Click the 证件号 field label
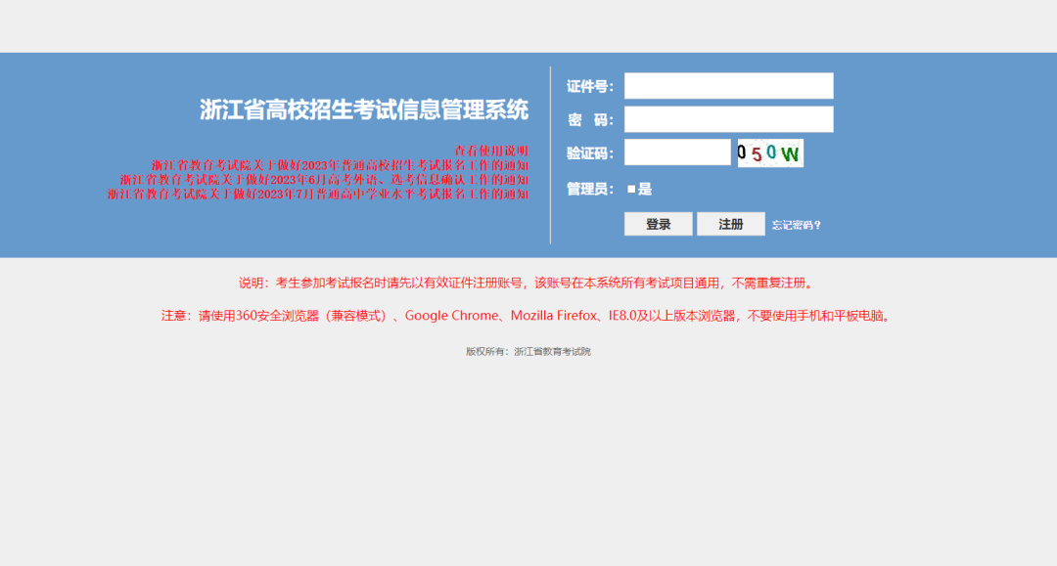The width and height of the screenshot is (1057, 566). coord(589,86)
